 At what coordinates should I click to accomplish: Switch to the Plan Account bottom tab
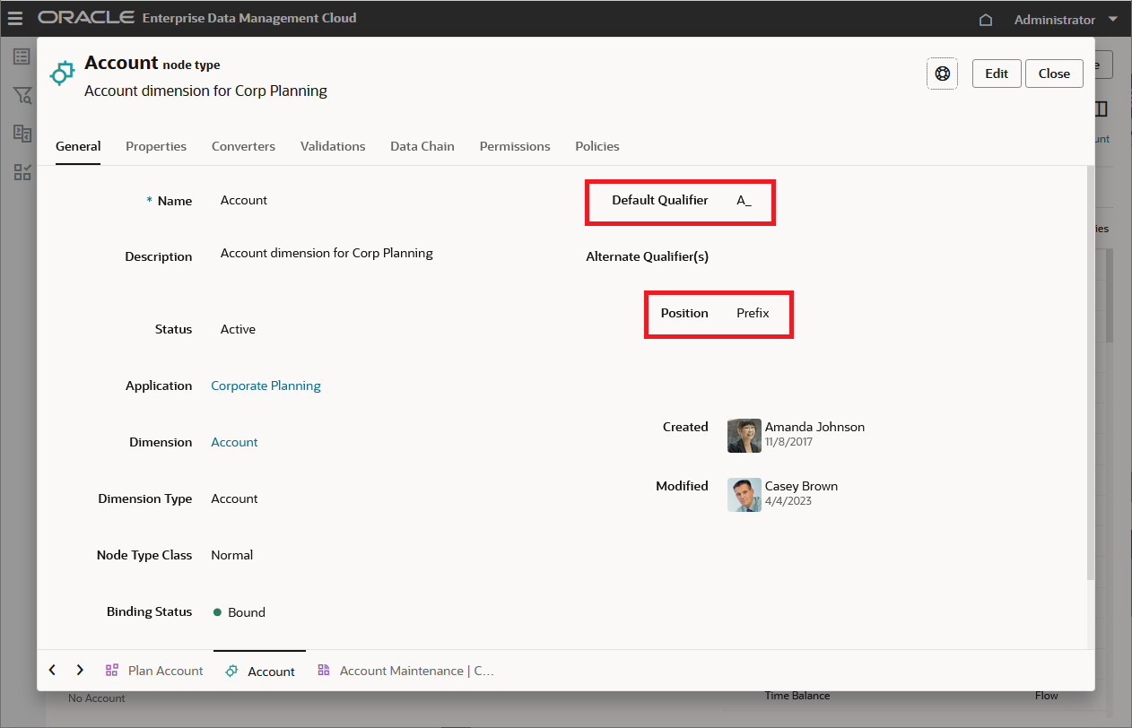coord(154,671)
